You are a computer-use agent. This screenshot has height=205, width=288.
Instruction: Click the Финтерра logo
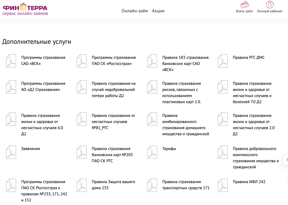pos(25,9)
